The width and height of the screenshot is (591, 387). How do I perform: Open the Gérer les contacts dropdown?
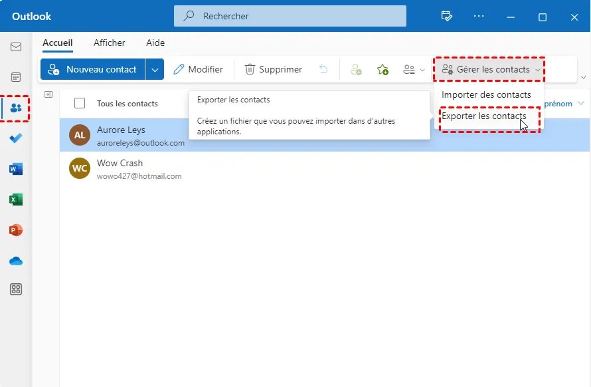[x=489, y=69]
